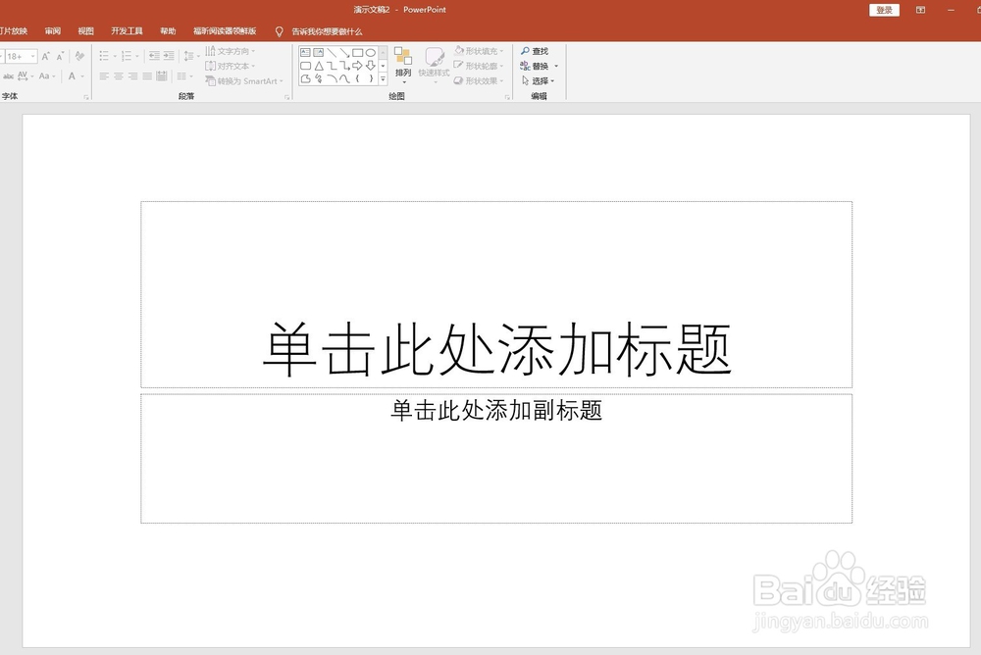Open the 绘图 drawing dialog launcher
The image size is (981, 655).
[x=507, y=97]
